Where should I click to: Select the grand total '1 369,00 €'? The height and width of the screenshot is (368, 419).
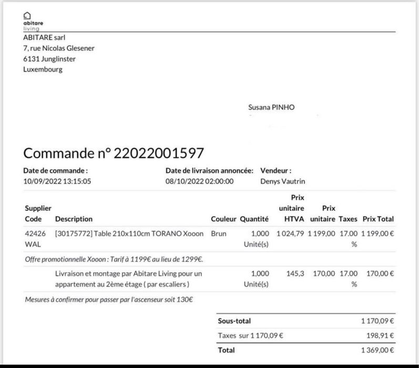point(377,350)
